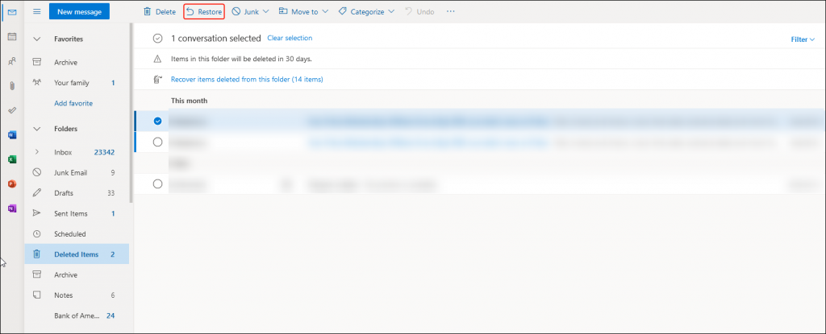Image resolution: width=826 pixels, height=334 pixels.
Task: Click the Restore button
Action: pos(204,12)
